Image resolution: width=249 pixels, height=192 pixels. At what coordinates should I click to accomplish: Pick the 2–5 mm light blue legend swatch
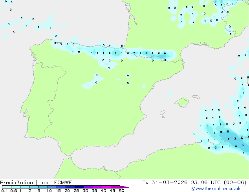[34, 187]
